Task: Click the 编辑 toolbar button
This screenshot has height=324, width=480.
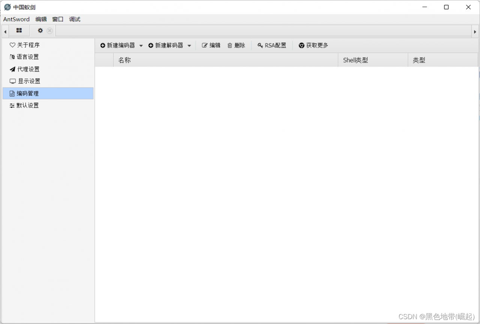Action: coord(211,45)
